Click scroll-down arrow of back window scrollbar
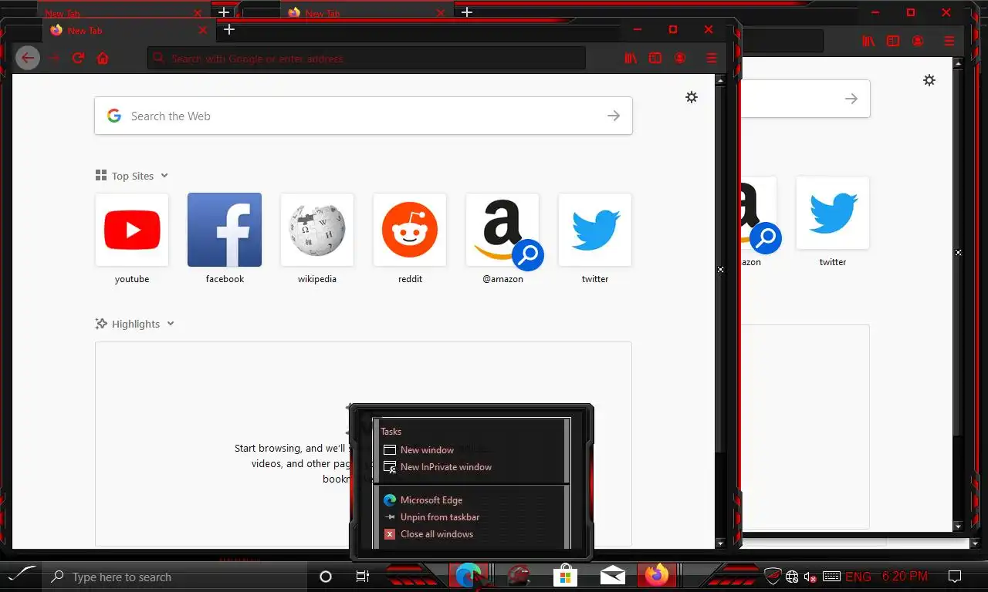This screenshot has height=592, width=988. [959, 526]
